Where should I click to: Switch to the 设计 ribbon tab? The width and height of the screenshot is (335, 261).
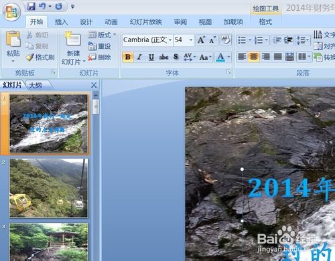[86, 21]
